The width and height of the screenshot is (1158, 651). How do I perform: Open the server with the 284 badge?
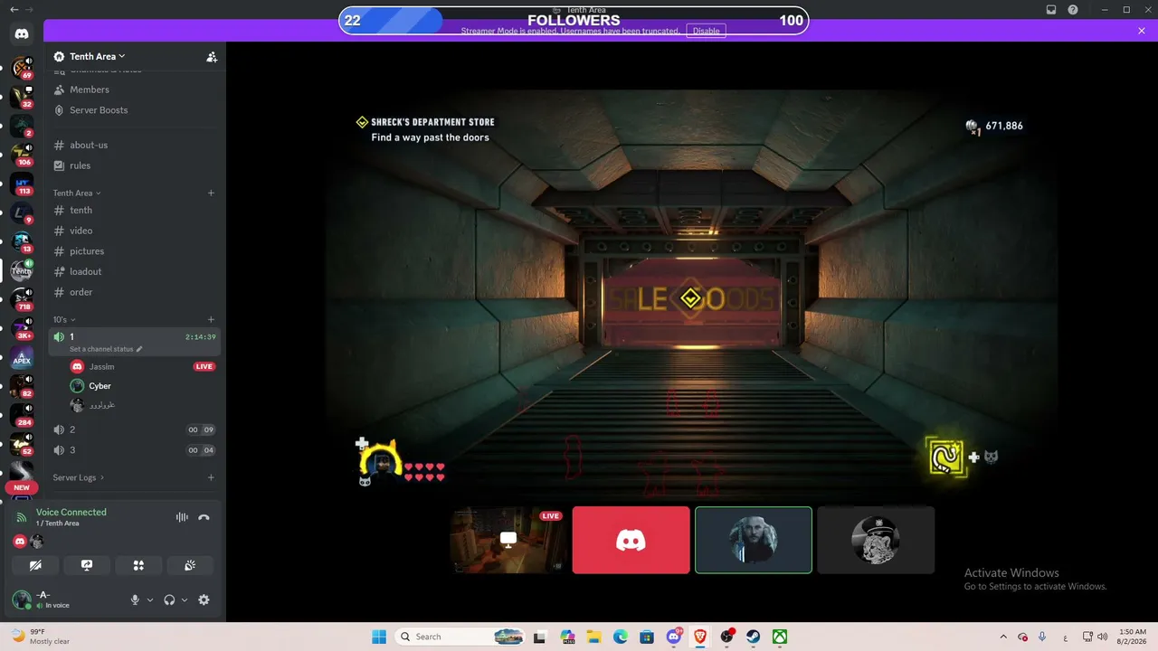(22, 415)
